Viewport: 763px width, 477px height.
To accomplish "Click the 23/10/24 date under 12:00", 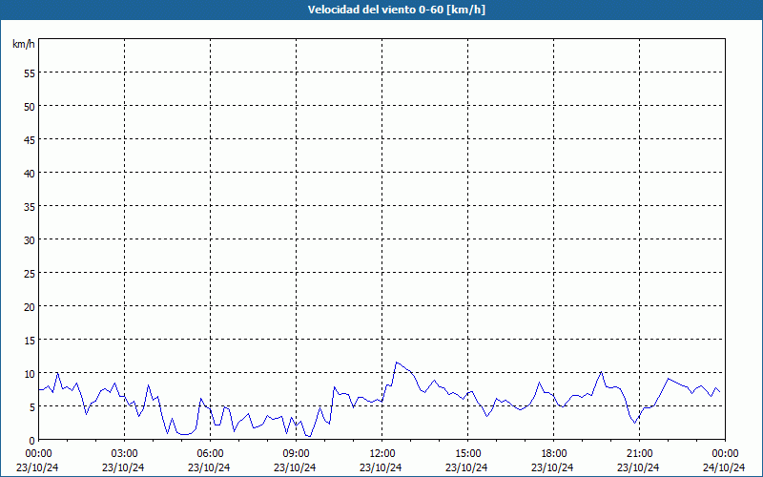I will [381, 467].
